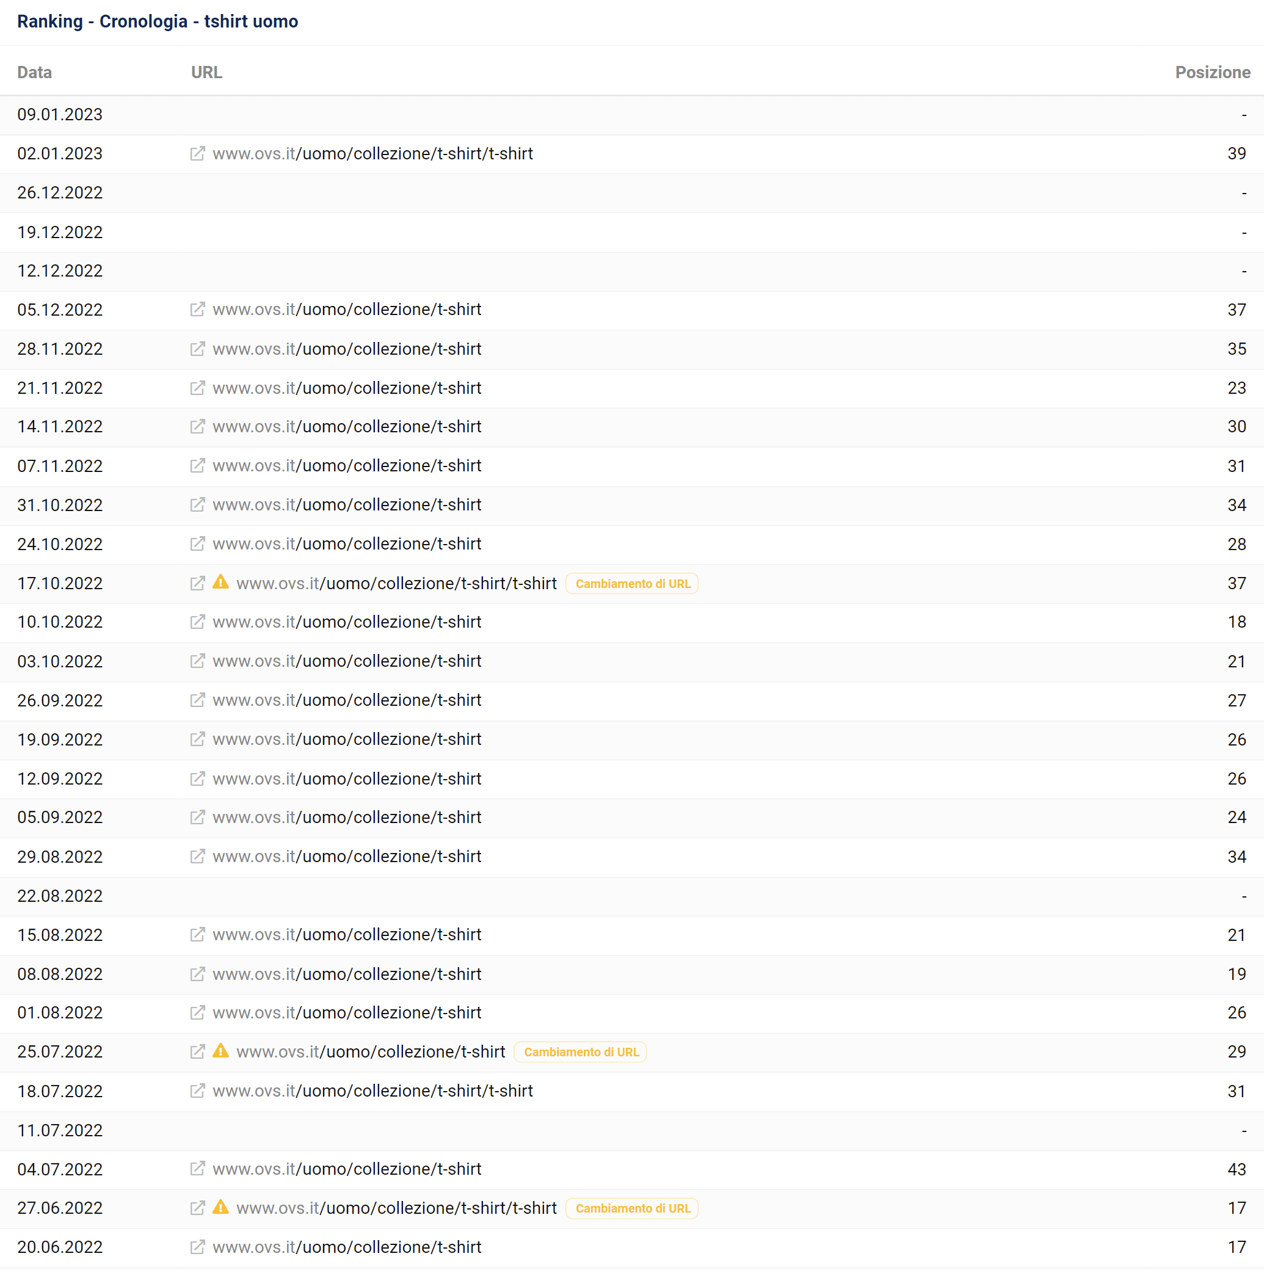Open external link icon for 02.01.2023 row
The image size is (1264, 1270).
(197, 153)
